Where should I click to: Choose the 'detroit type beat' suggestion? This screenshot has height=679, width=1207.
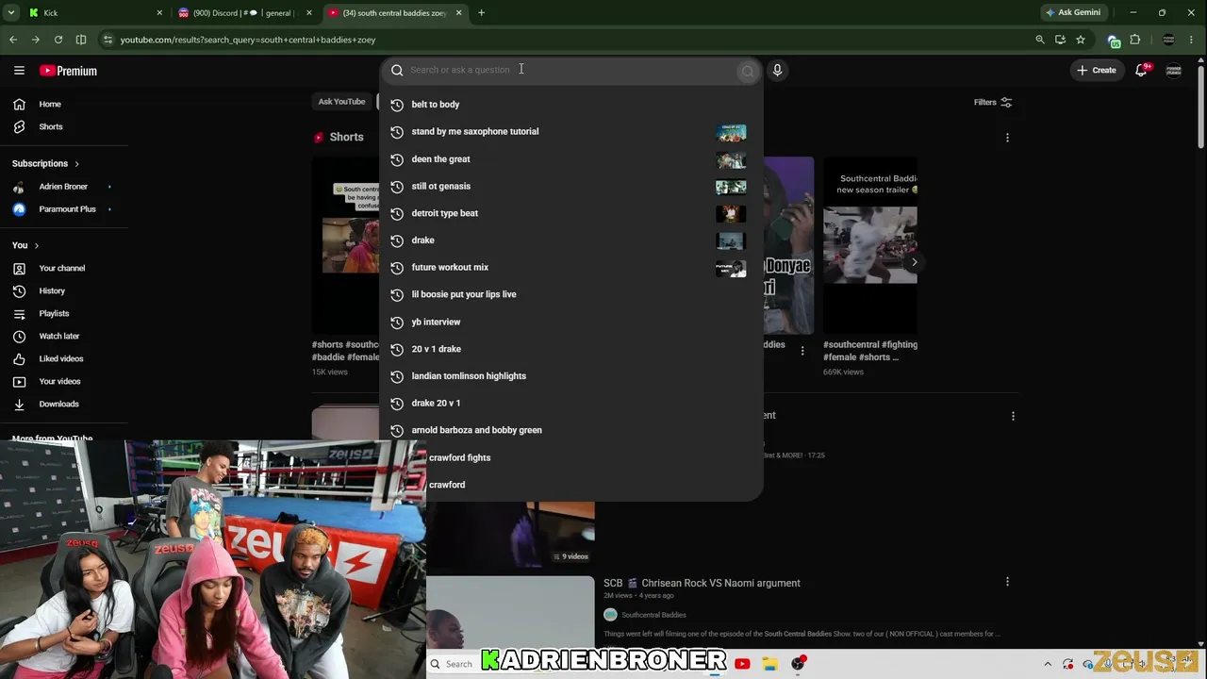(570, 213)
